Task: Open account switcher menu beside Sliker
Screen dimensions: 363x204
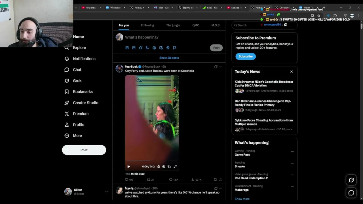Action: [x=107, y=192]
